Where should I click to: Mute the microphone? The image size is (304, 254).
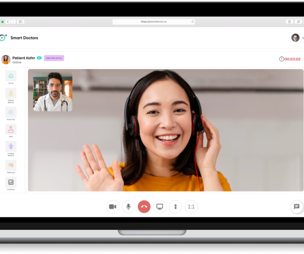[128, 207]
